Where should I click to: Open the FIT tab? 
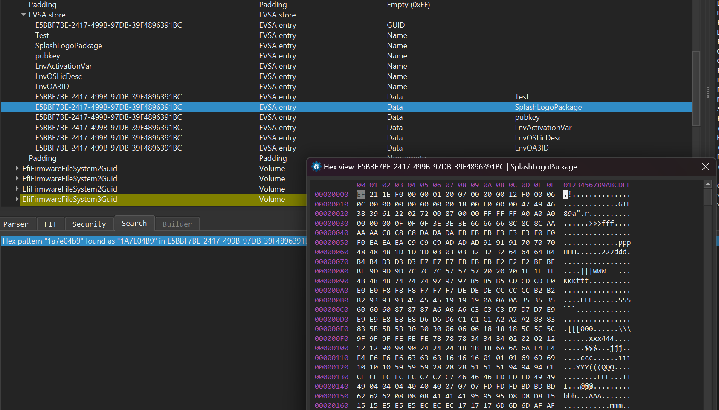click(x=50, y=224)
